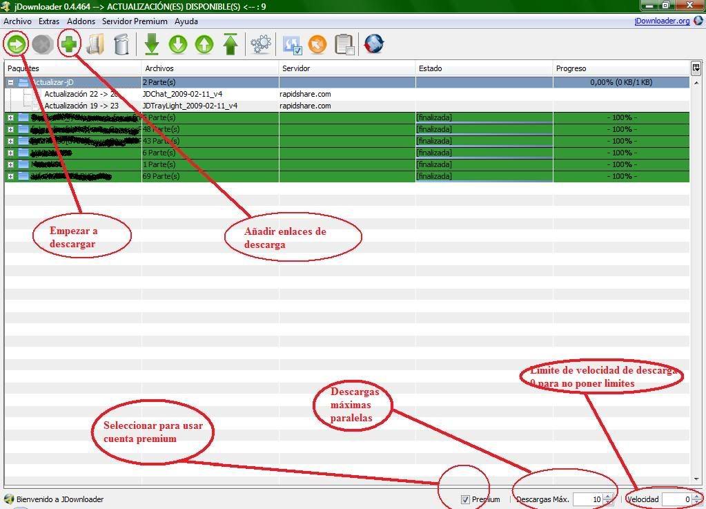This screenshot has width=706, height=509.
Task: Click [finalizada] in the 6 Parte(s) row
Action: pyautogui.click(x=434, y=153)
